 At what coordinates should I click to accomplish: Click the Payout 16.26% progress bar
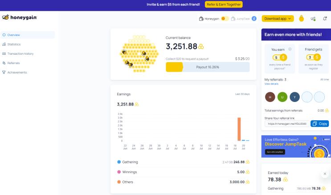(208, 67)
